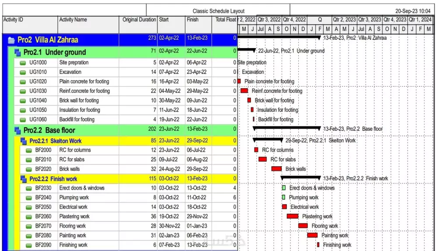Click the '30-Nov-22' start date of Flooring work
The width and height of the screenshot is (438, 251).
pos(170,226)
